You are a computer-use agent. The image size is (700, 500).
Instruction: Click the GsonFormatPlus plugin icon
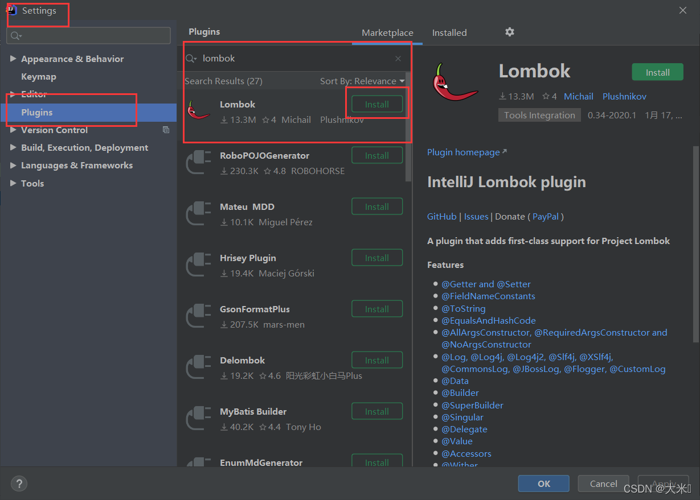[x=199, y=316]
